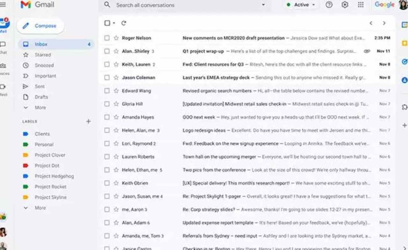Open Google Tasks in the side panel

coord(404,61)
